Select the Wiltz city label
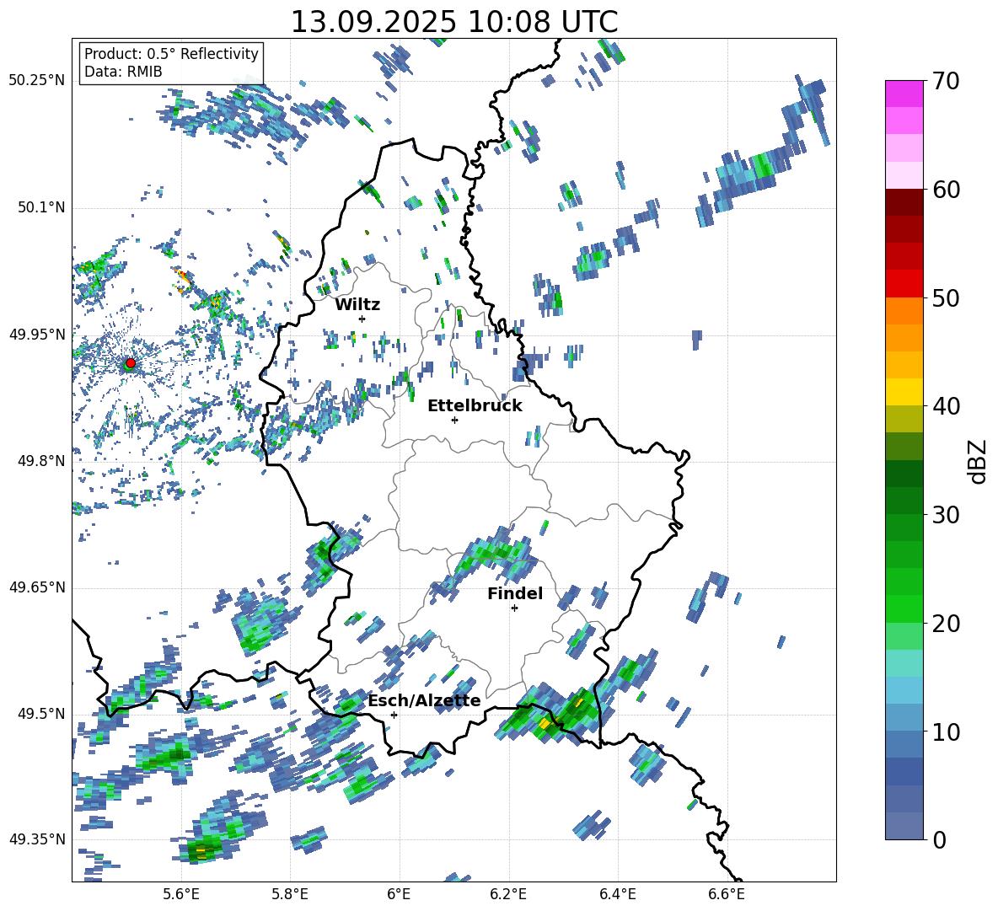The image size is (998, 911). 357,305
